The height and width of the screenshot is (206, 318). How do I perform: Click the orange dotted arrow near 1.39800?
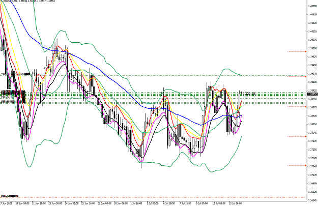point(297,52)
